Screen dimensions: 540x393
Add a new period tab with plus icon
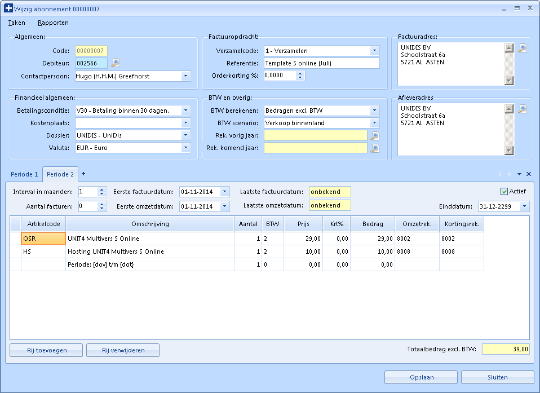(x=83, y=174)
